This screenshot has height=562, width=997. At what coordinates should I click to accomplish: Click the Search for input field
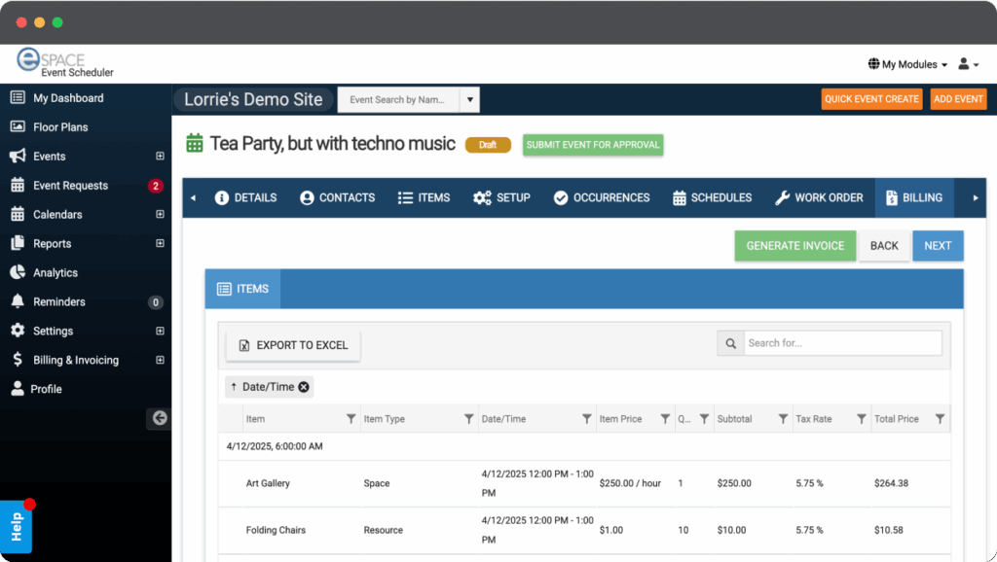842,343
